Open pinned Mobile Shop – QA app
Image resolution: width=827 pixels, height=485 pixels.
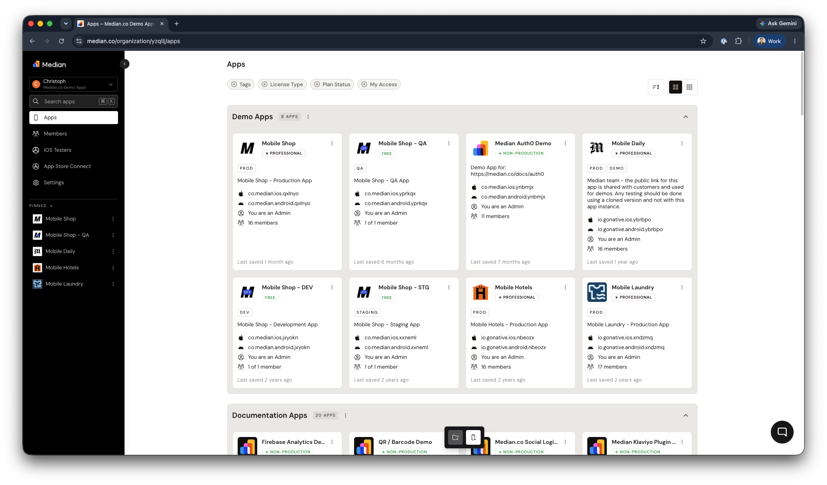(67, 235)
